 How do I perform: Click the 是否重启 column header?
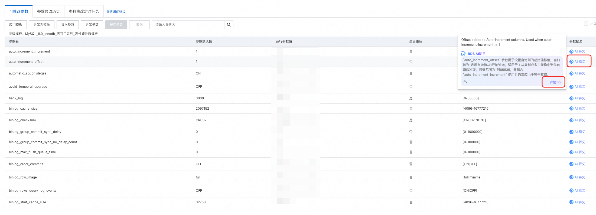416,41
